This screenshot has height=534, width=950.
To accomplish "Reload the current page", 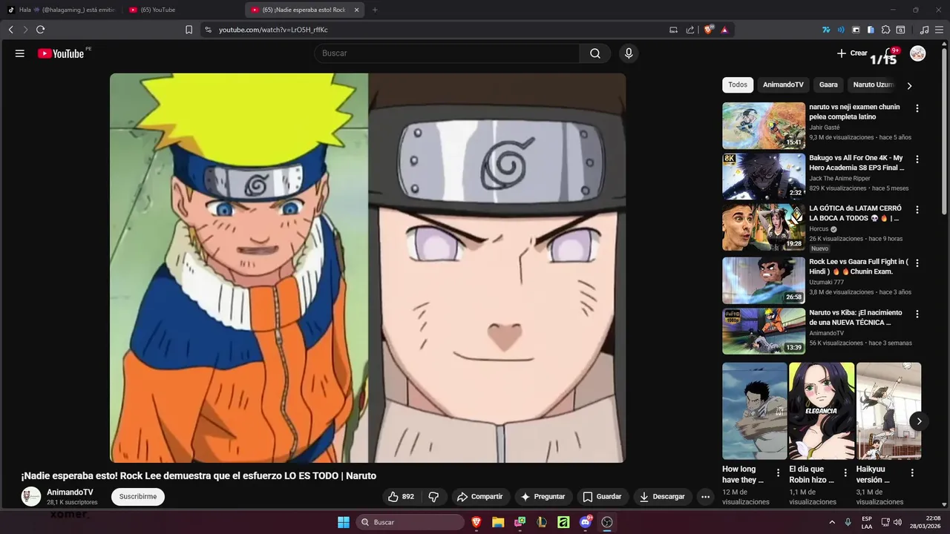I will click(40, 30).
